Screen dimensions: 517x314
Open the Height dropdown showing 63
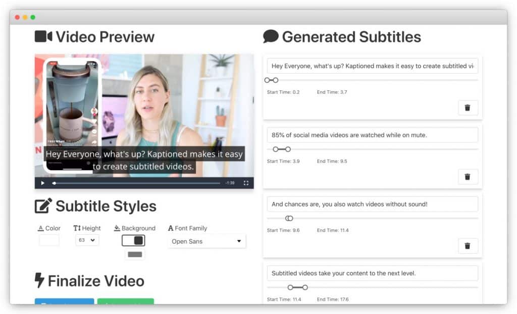[x=87, y=240]
